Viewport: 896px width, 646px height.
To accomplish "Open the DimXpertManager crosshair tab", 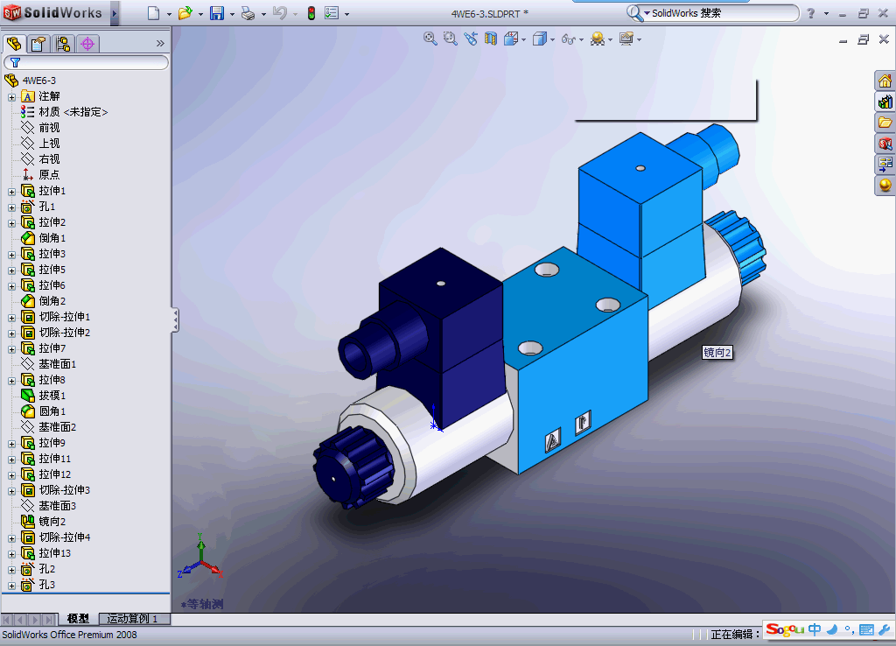I will [87, 44].
